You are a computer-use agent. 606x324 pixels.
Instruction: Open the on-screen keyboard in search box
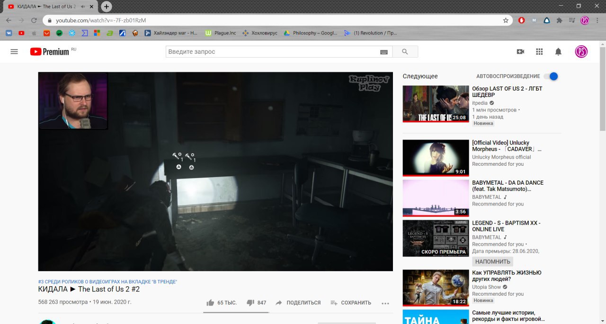pyautogui.click(x=384, y=52)
